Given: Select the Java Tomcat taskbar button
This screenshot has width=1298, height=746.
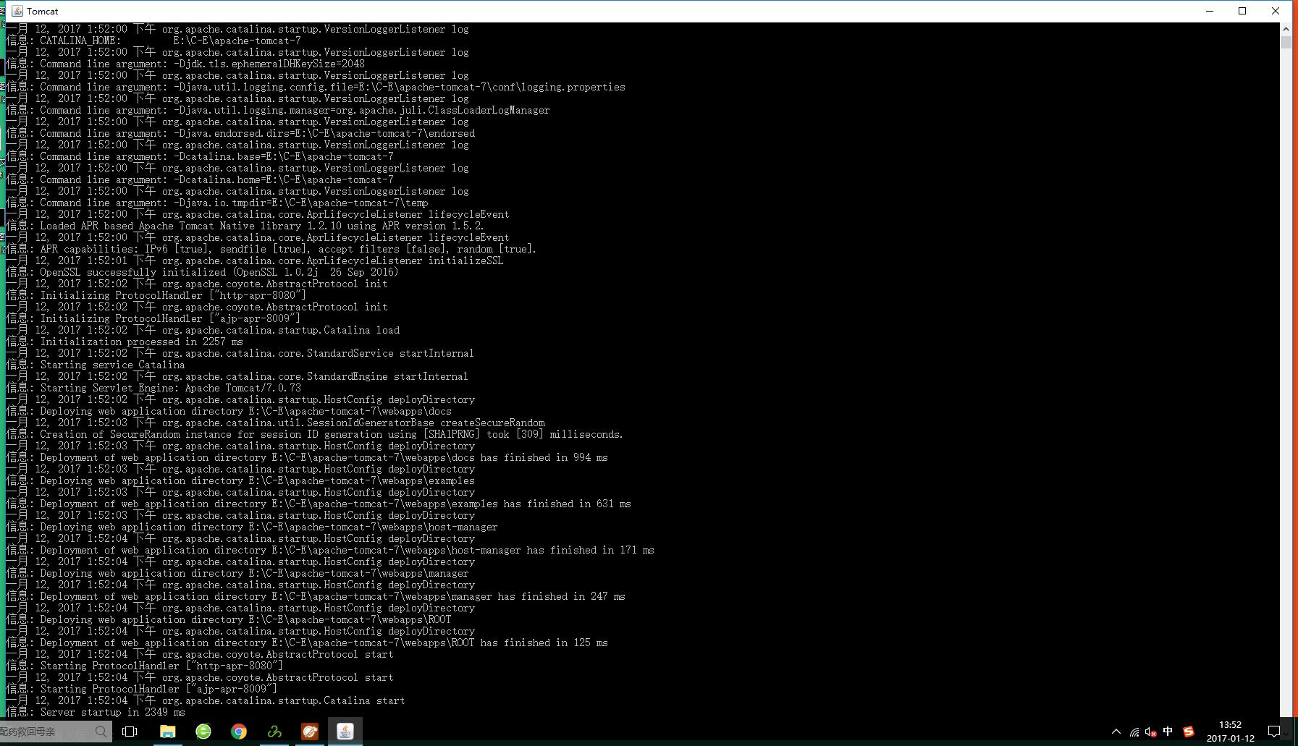Looking at the screenshot, I should [x=345, y=732].
